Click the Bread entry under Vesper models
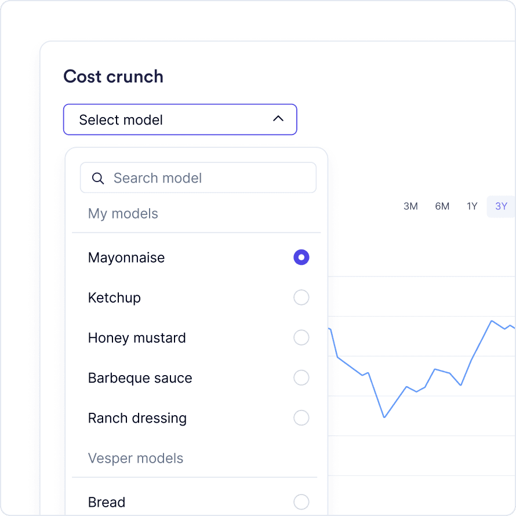Viewport: 516px width, 516px height. pyautogui.click(x=107, y=502)
